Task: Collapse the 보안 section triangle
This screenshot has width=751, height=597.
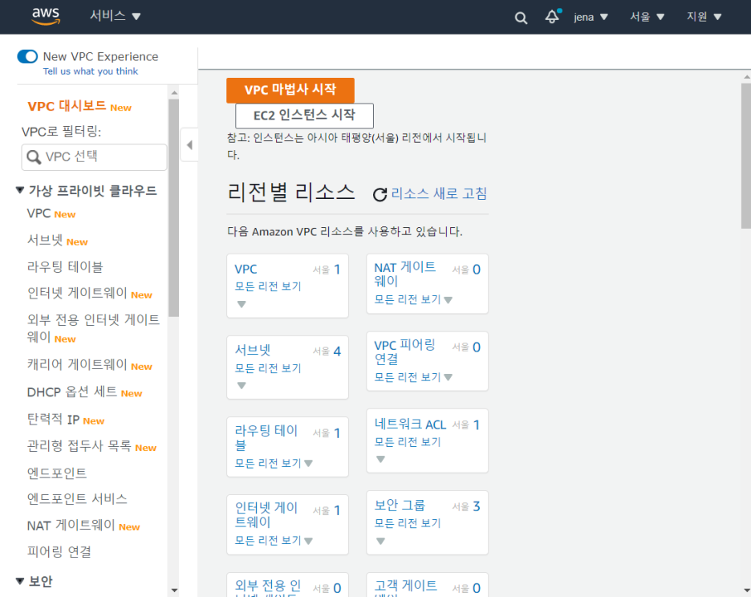Action: 19,581
